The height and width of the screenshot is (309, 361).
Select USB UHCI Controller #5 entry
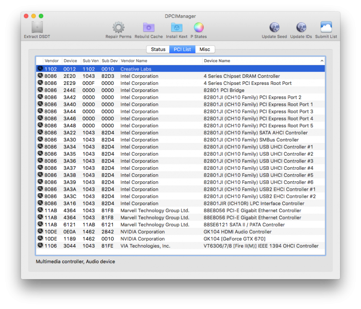point(258,175)
